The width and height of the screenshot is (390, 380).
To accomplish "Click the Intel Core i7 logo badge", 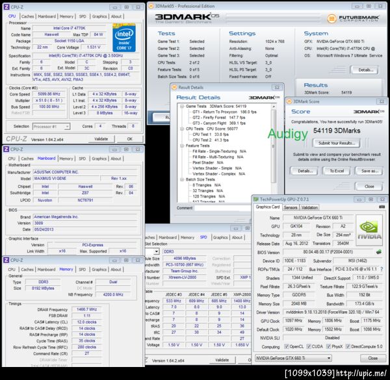I will click(x=124, y=38).
